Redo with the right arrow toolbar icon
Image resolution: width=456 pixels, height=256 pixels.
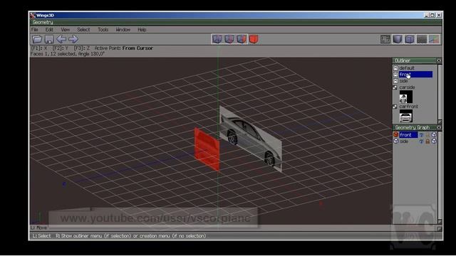tap(73, 39)
